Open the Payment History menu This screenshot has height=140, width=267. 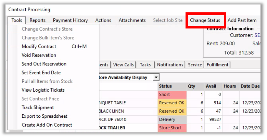(x=70, y=21)
